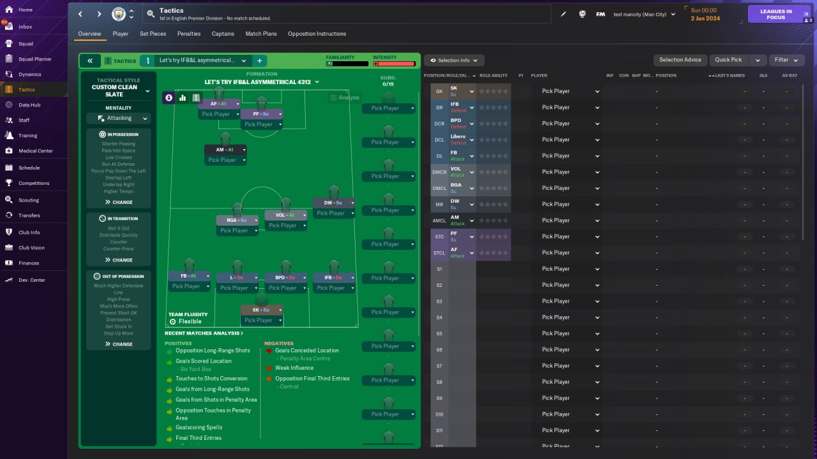
Task: Click the world globe icon
Action: tap(582, 14)
